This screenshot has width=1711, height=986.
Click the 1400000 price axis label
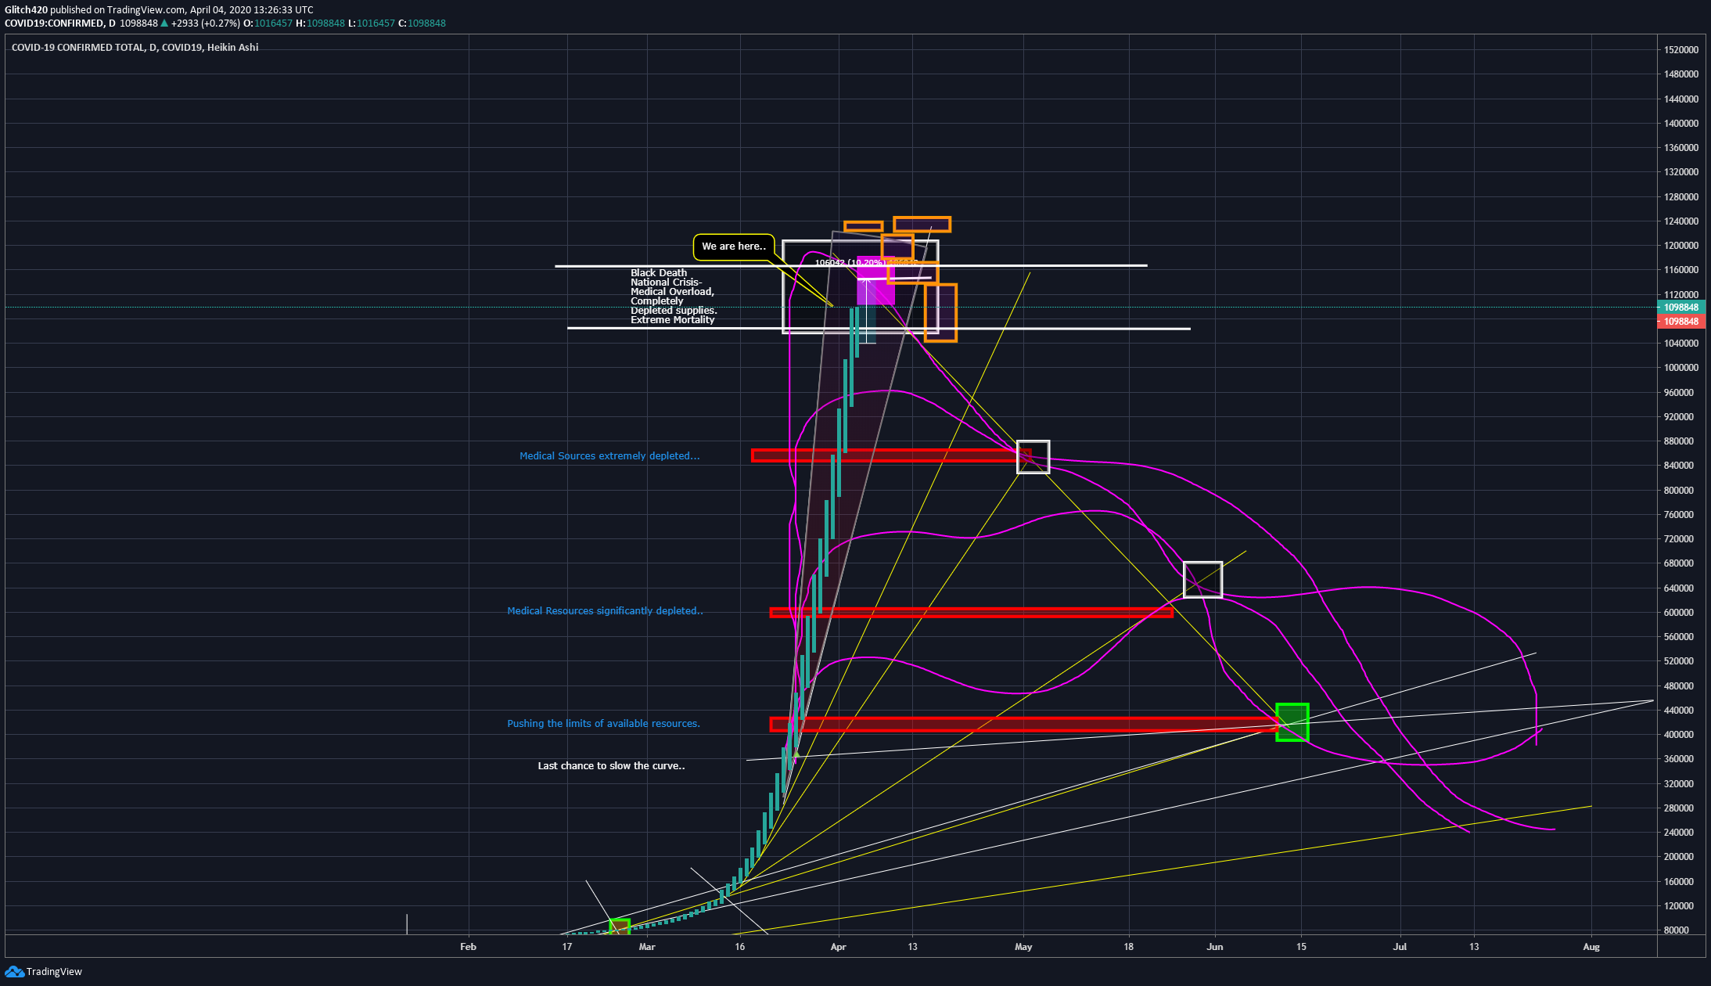pyautogui.click(x=1681, y=124)
